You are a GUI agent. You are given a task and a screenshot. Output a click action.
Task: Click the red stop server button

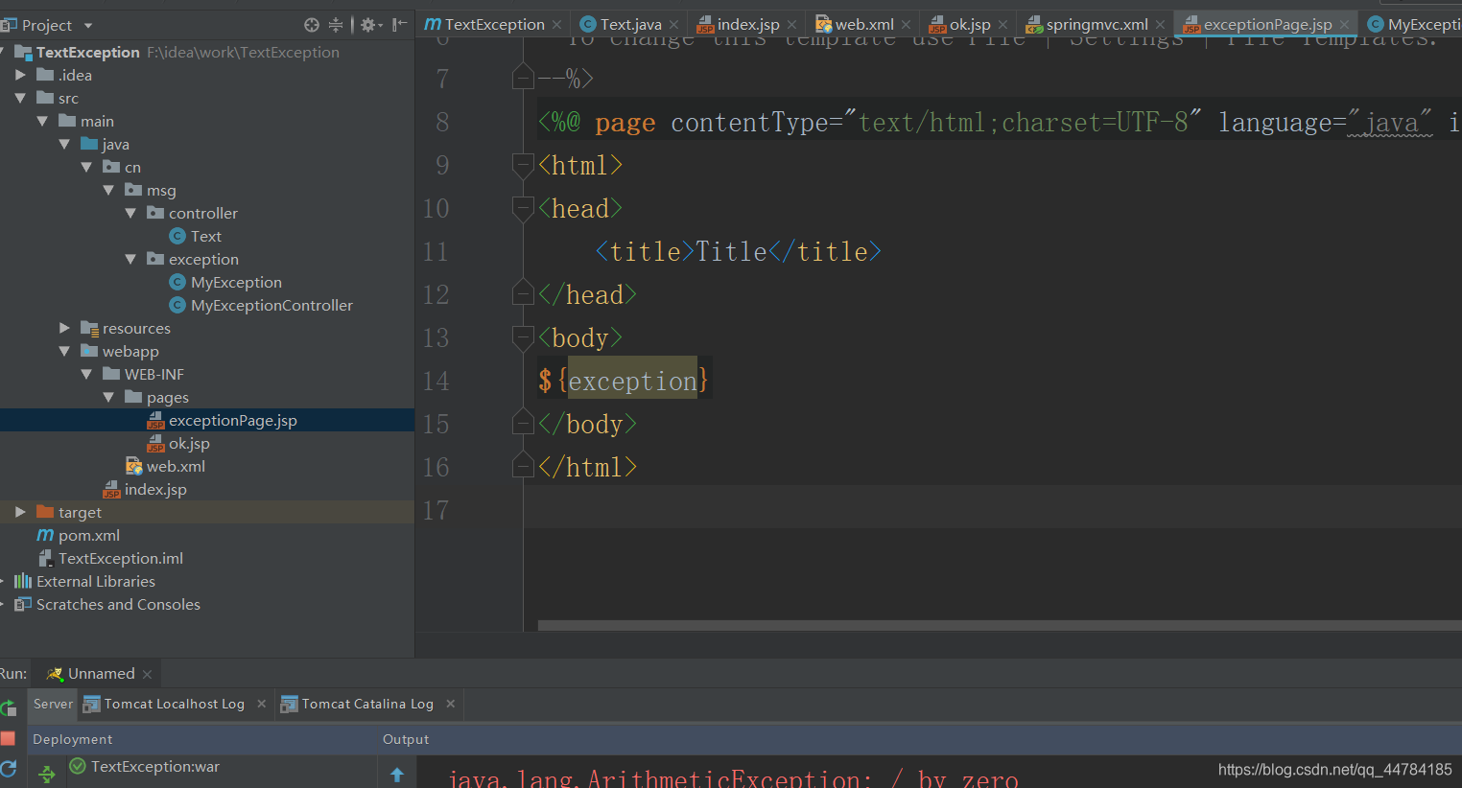pyautogui.click(x=8, y=738)
